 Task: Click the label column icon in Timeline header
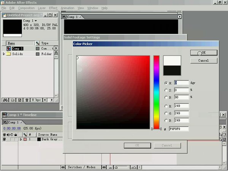pos(25,135)
